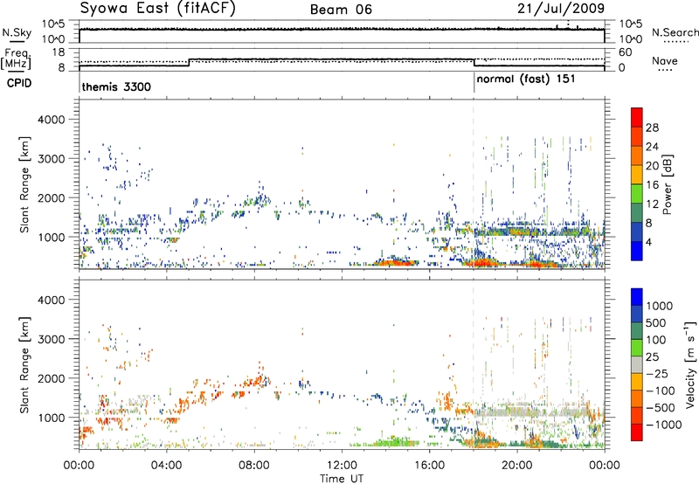699x484 pixels.
Task: Click the "18" tick on frequency axis
Action: (x=58, y=52)
